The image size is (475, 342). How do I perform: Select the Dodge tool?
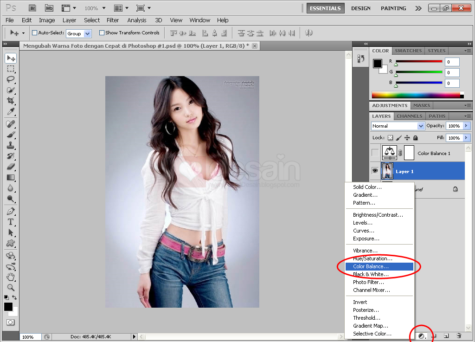(x=11, y=199)
